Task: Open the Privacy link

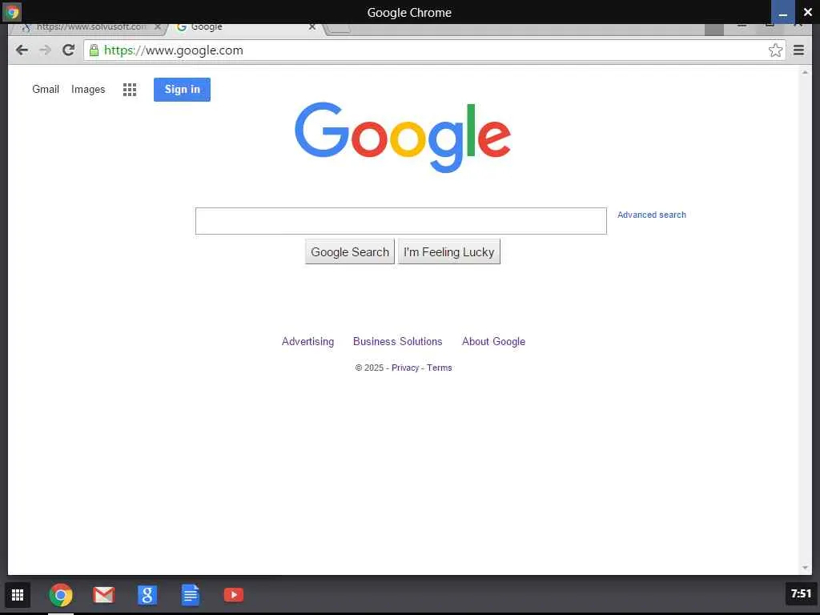Action: tap(405, 368)
